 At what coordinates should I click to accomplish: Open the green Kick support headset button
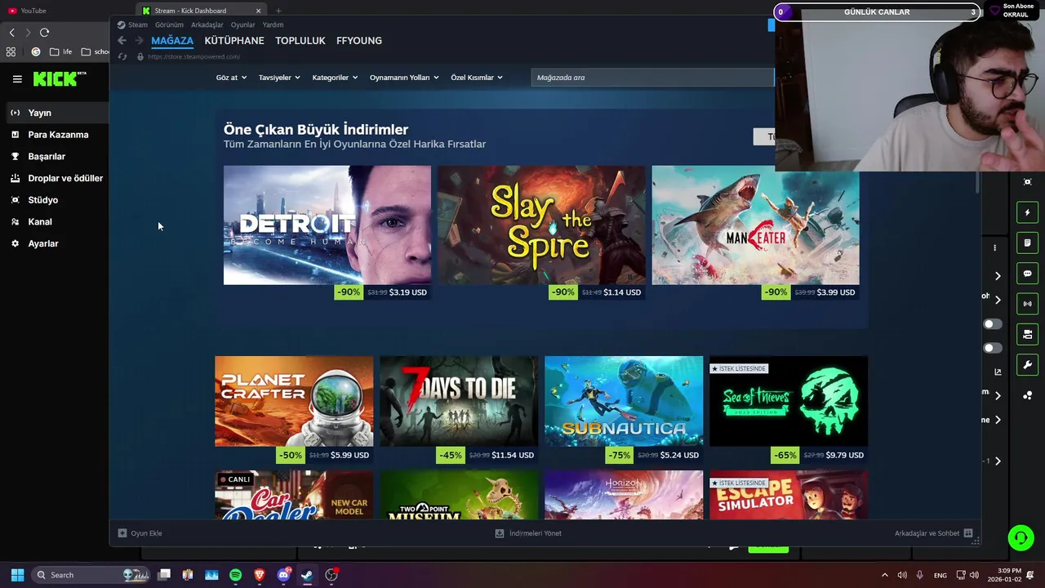coord(1021,537)
